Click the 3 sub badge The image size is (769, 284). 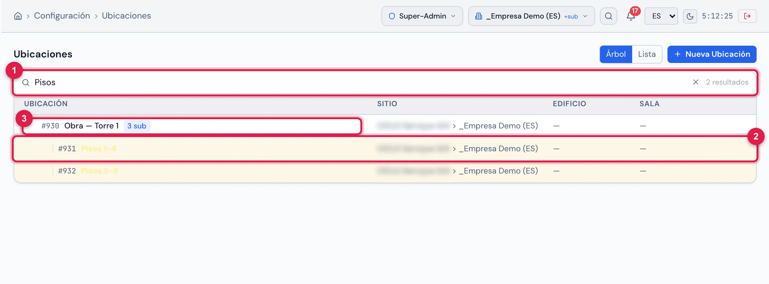137,126
